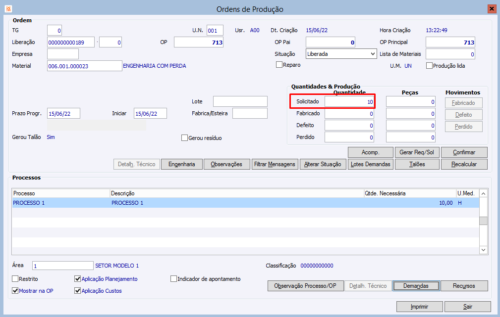Uncheck Aplicação Planejamento checkbox
The width and height of the screenshot is (500, 317).
77,279
